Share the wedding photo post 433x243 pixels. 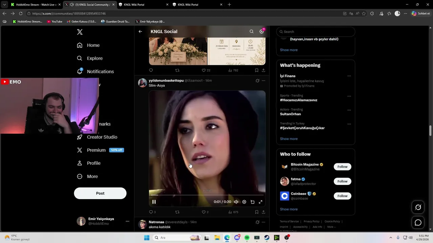[263, 70]
